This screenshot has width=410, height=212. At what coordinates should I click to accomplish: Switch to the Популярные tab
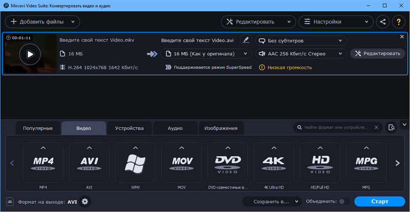coord(38,128)
